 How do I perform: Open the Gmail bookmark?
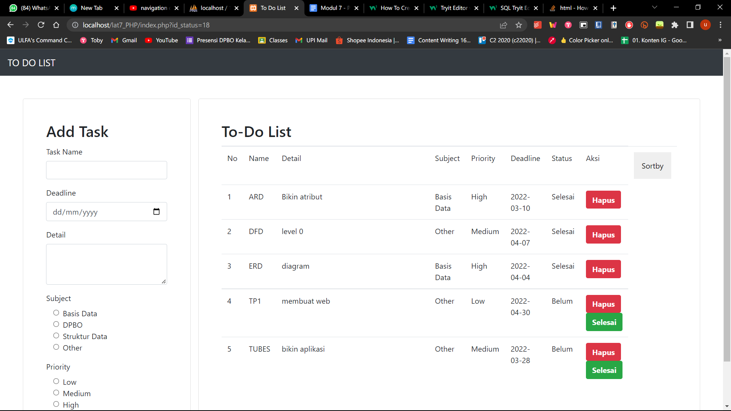click(124, 40)
